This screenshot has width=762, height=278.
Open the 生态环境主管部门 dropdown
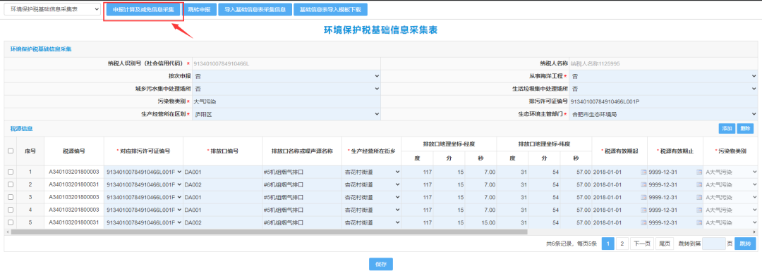coord(663,114)
